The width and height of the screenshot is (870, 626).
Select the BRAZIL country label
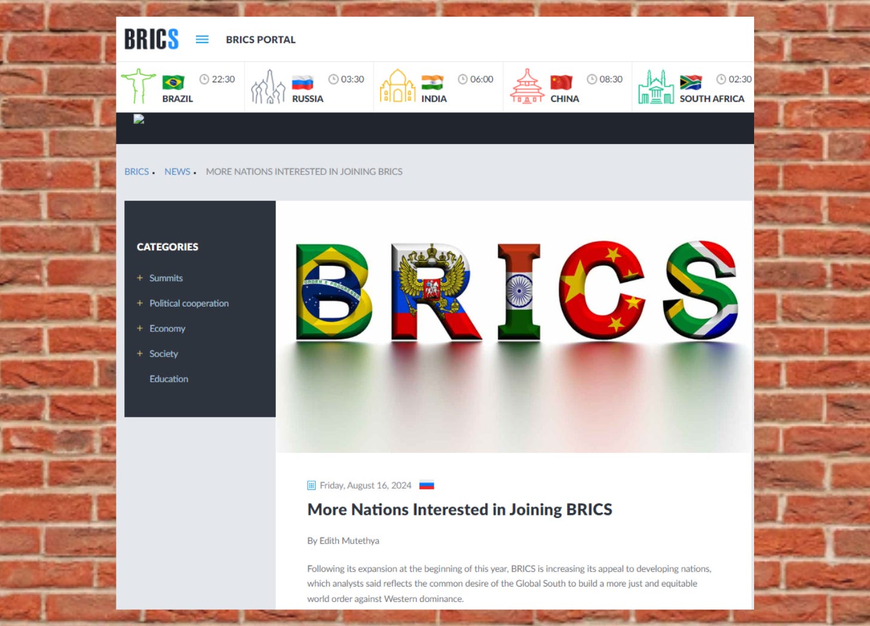tap(177, 99)
